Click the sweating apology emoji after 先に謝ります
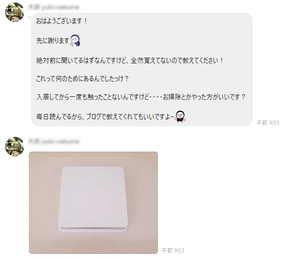Viewport: 293px width, 257px height. [75, 40]
